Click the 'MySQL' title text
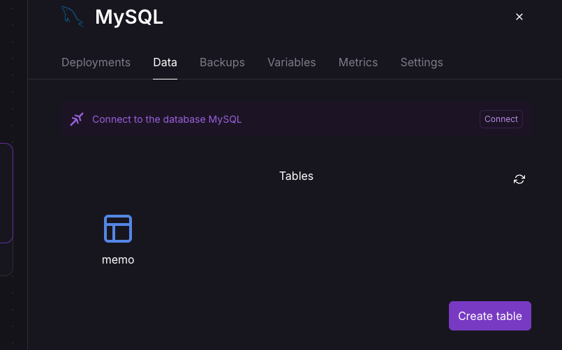 [129, 17]
